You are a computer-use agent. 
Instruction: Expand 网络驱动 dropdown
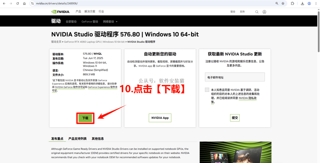pyautogui.click(x=111, y=22)
